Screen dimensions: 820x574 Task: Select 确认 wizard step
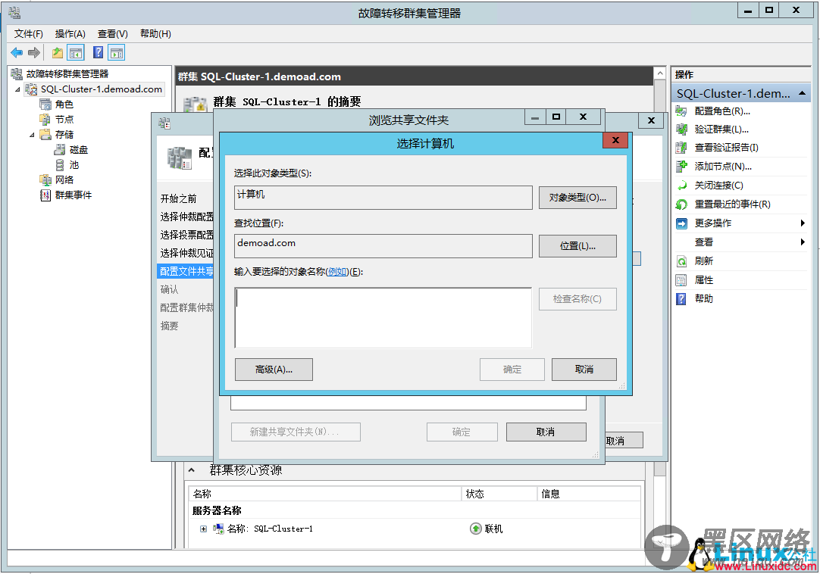pyautogui.click(x=169, y=289)
